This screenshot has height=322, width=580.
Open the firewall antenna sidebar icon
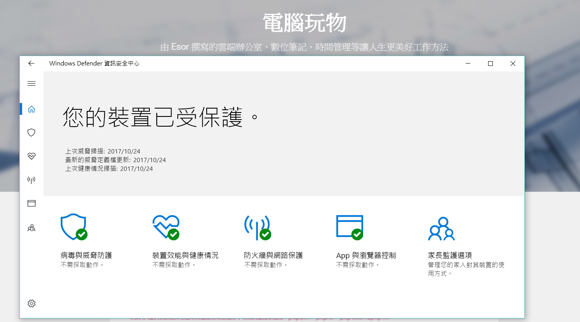pos(32,180)
